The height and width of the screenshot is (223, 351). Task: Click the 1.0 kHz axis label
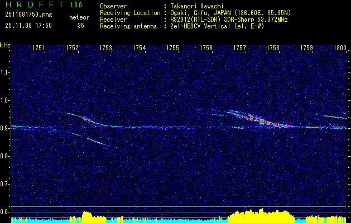[x=4, y=100]
